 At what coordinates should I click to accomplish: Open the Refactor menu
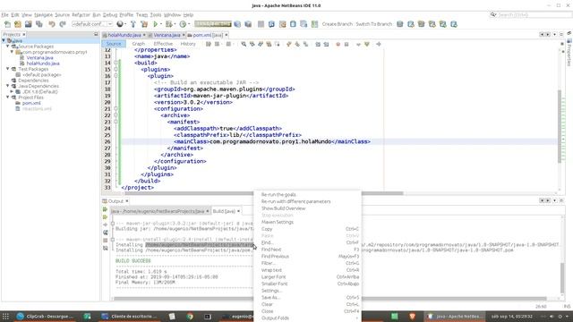pyautogui.click(x=81, y=15)
